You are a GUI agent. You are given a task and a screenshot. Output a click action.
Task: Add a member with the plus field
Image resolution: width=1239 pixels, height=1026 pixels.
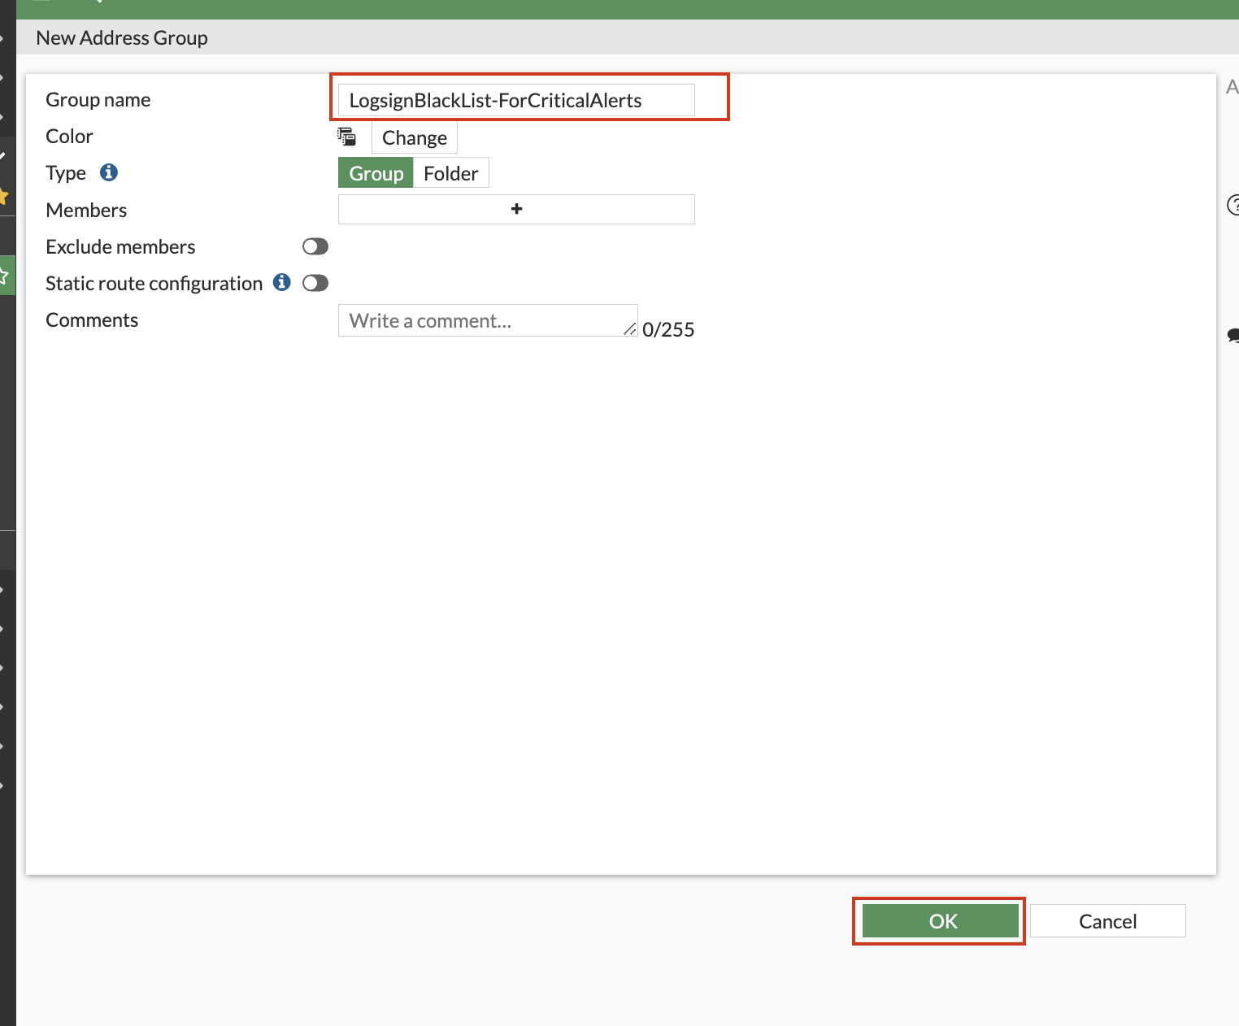(516, 209)
